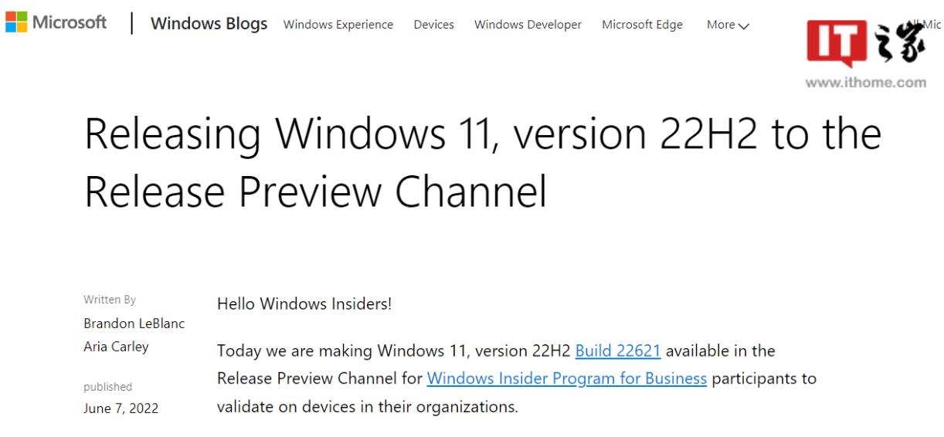The width and height of the screenshot is (944, 437).
Task: Click the Written By label
Action: (x=110, y=300)
